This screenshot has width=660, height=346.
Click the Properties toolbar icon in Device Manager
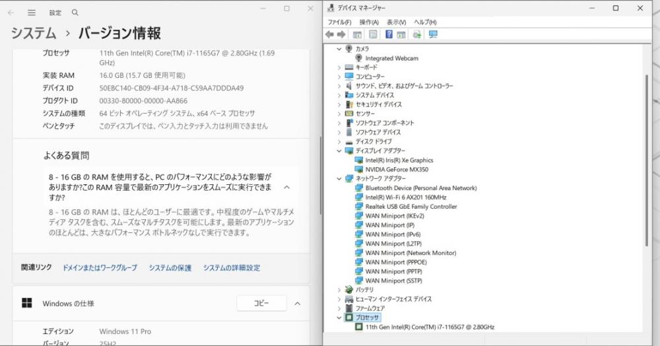[373, 34]
